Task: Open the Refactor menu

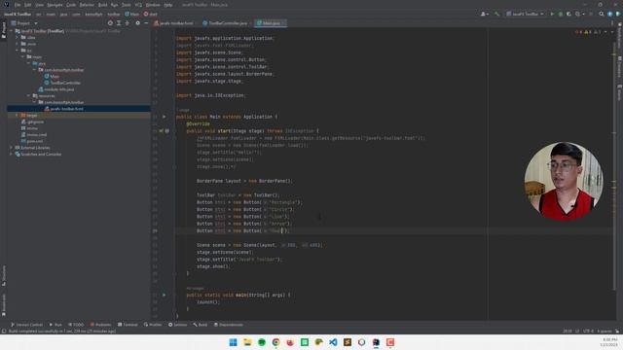Action: click(87, 5)
